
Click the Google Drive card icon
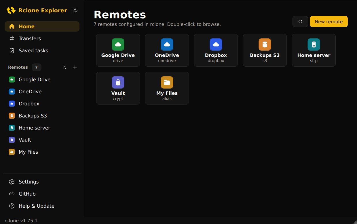(118, 45)
